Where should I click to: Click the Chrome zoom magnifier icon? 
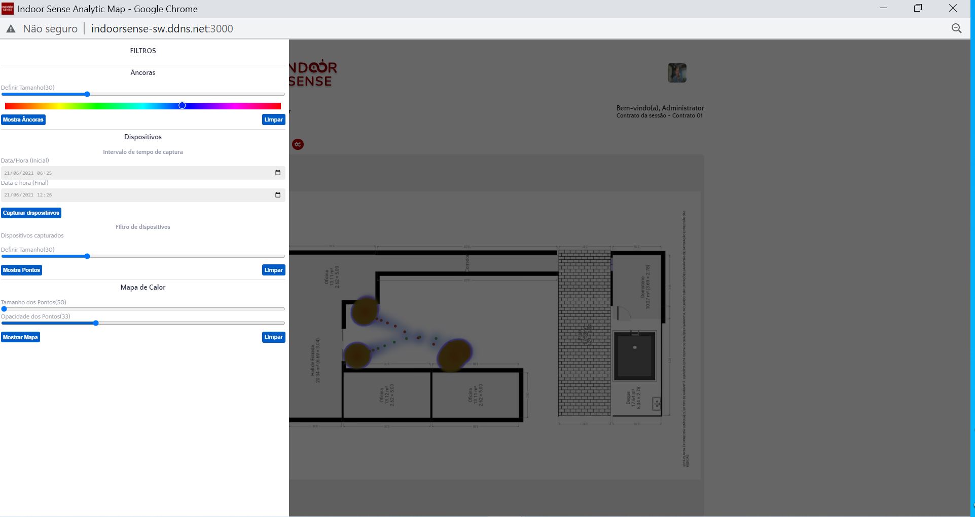(x=956, y=29)
